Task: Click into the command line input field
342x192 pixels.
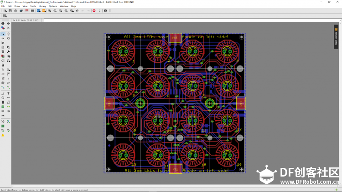Action: [192, 20]
